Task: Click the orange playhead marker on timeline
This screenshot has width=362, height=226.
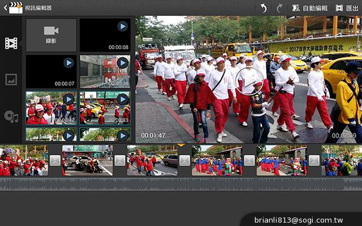Action: point(181,146)
